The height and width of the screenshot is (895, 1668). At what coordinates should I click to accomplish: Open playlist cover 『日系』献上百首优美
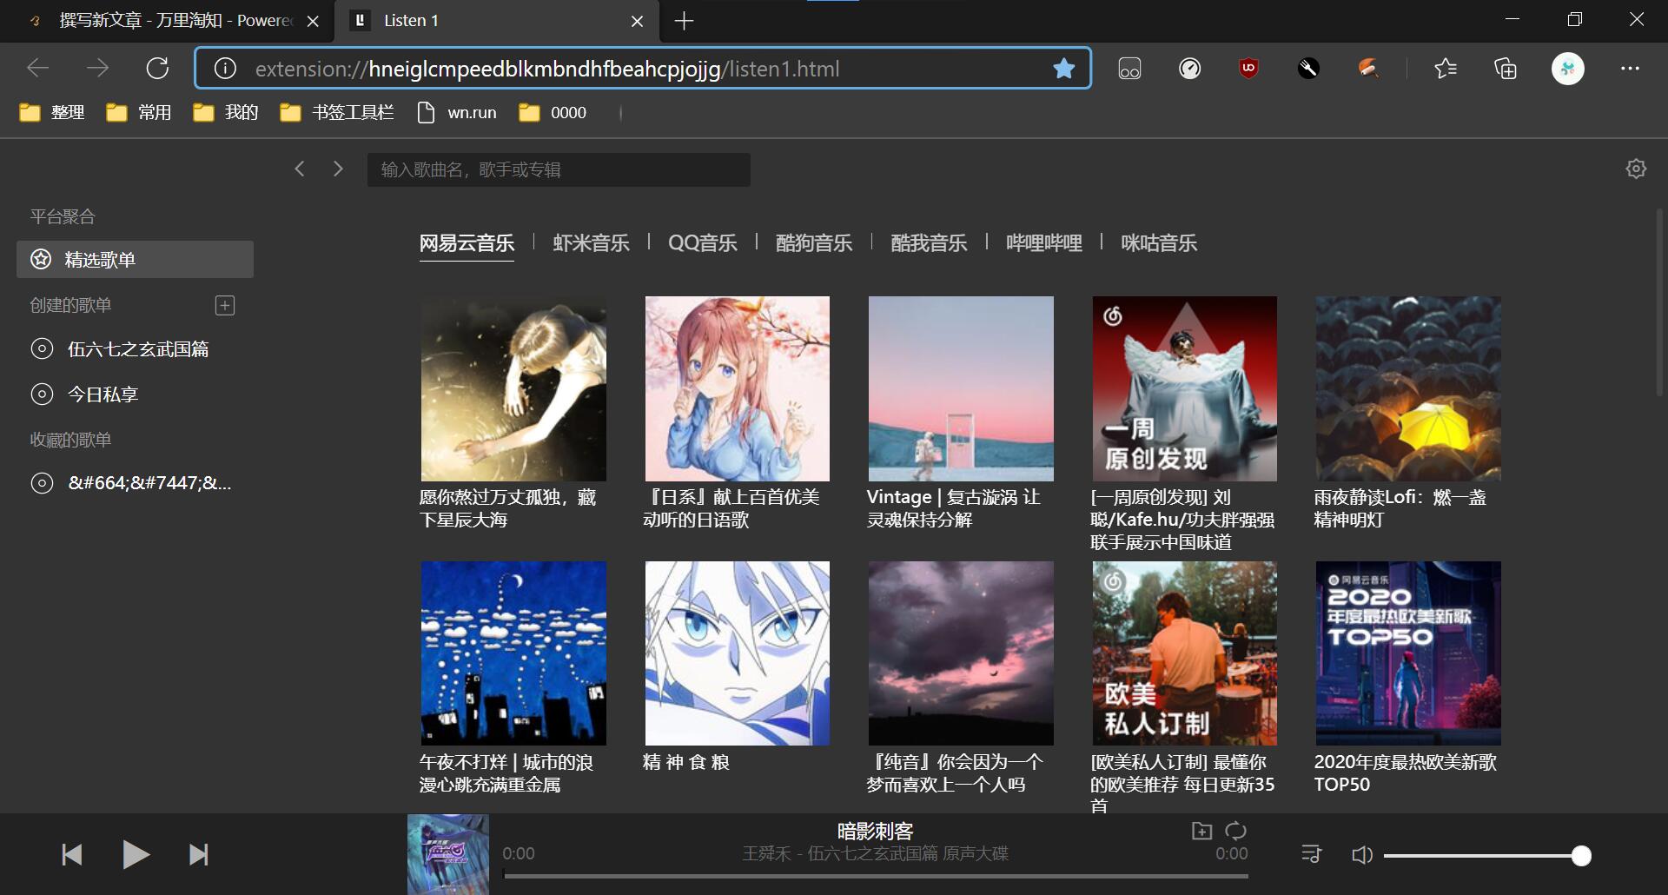click(738, 388)
